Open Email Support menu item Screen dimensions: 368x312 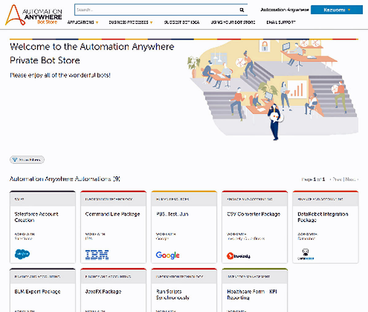(x=281, y=22)
